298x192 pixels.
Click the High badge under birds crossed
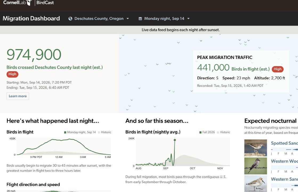click(x=12, y=74)
